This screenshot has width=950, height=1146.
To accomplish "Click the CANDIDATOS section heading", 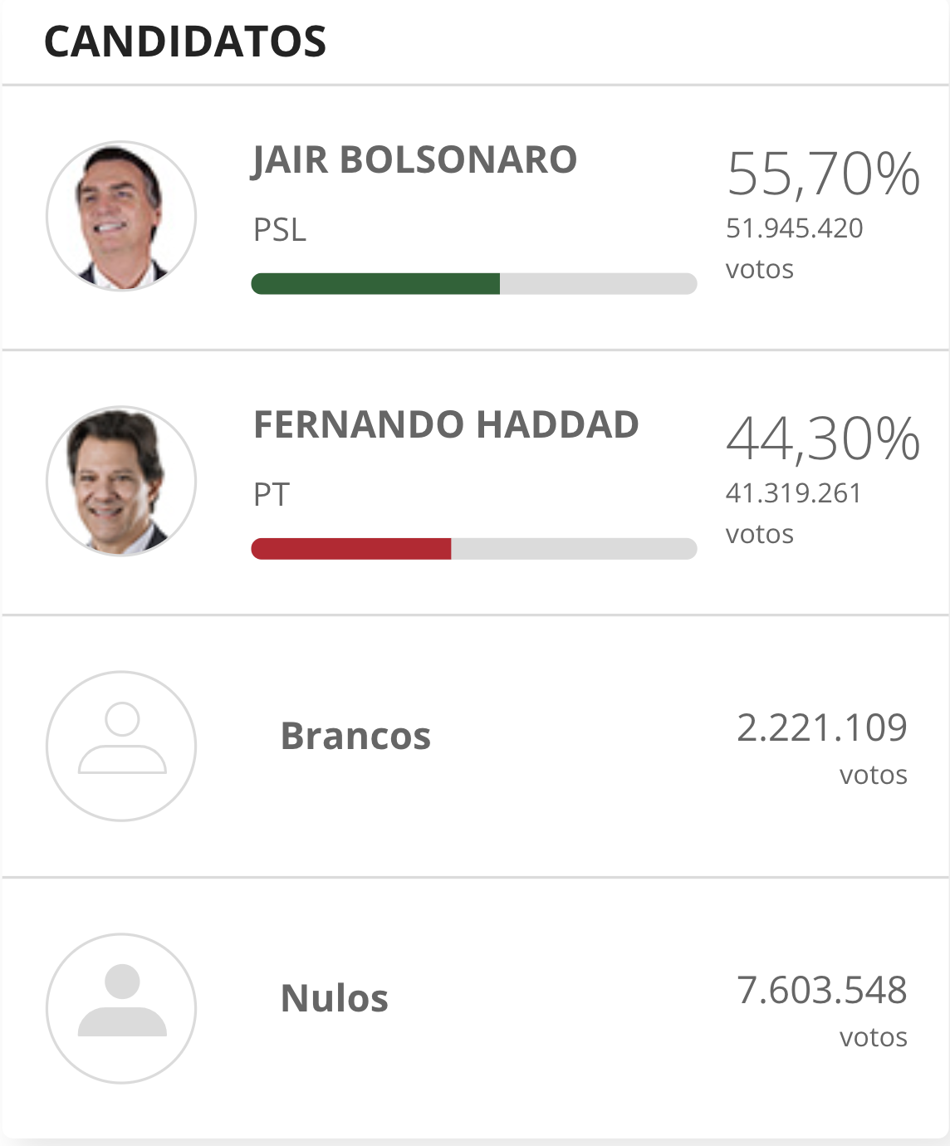I will pyautogui.click(x=185, y=42).
